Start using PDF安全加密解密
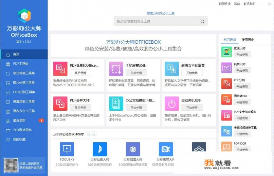The width and height of the screenshot is (274, 176). 242,118
